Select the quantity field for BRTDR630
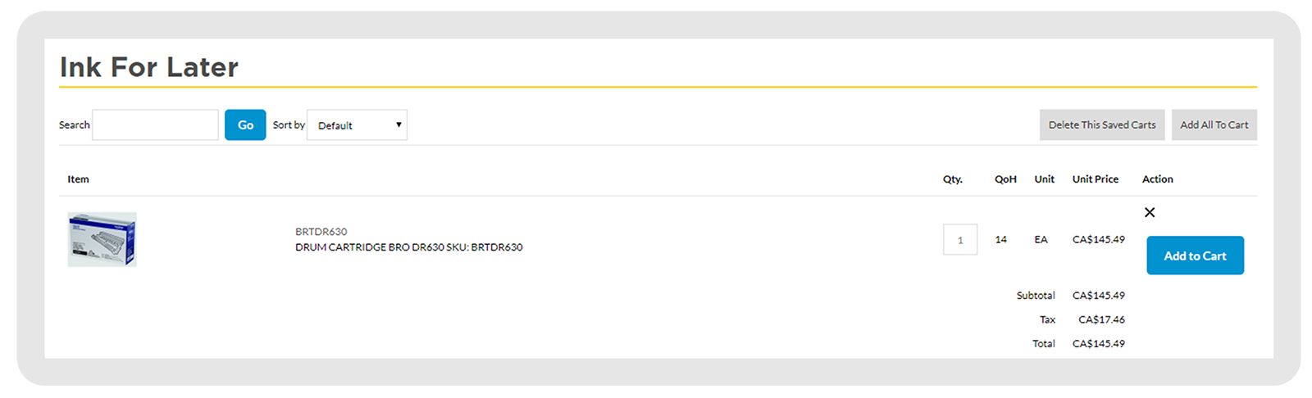This screenshot has height=398, width=1312. point(960,240)
